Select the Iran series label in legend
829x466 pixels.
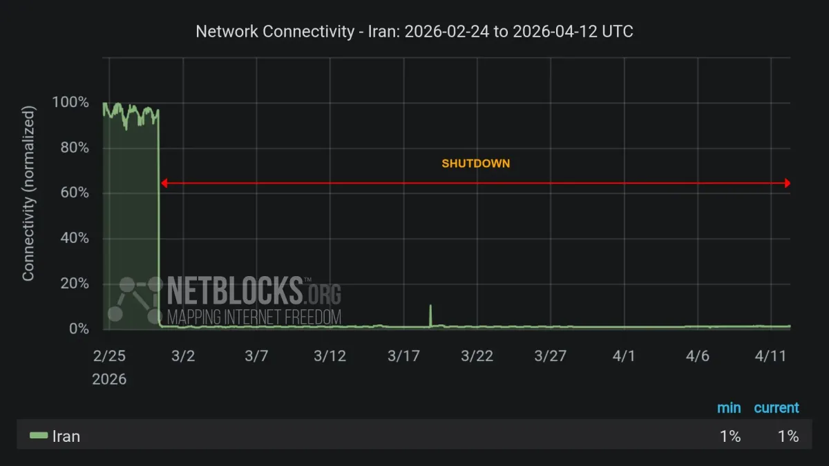[x=66, y=436]
